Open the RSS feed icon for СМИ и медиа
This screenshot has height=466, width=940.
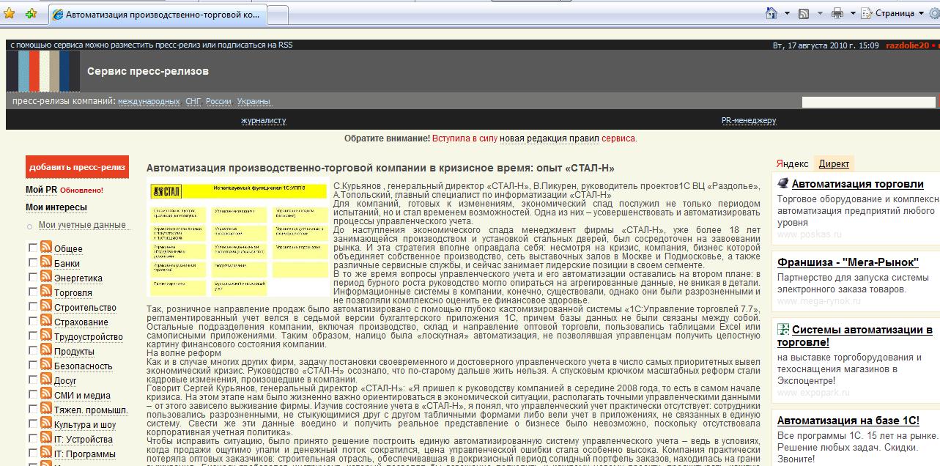pos(46,394)
